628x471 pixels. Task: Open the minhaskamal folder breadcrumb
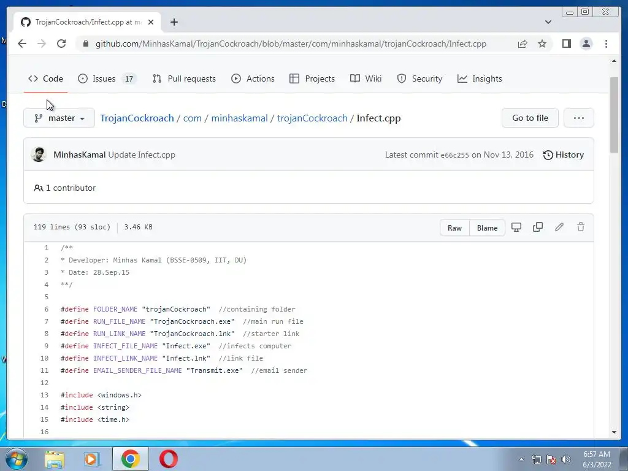click(240, 118)
